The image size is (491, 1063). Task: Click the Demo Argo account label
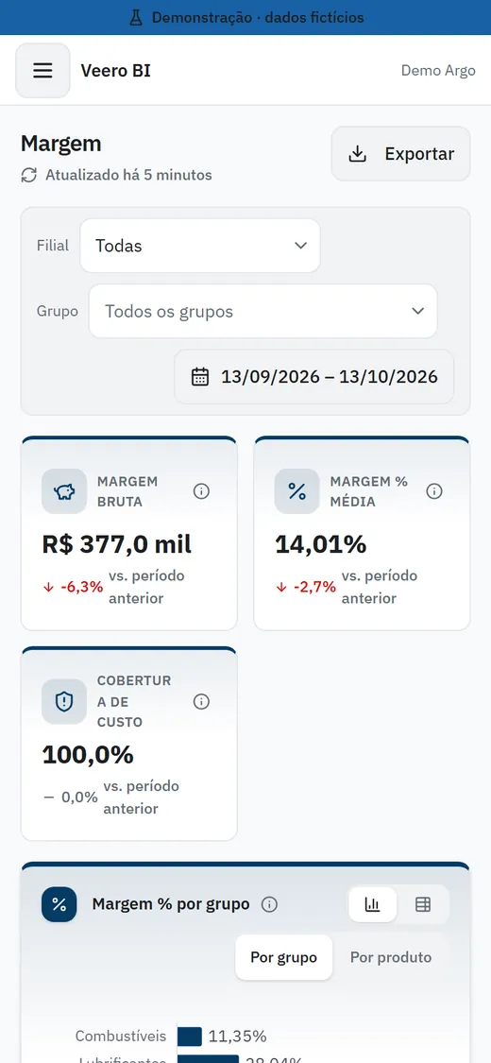pyautogui.click(x=438, y=71)
